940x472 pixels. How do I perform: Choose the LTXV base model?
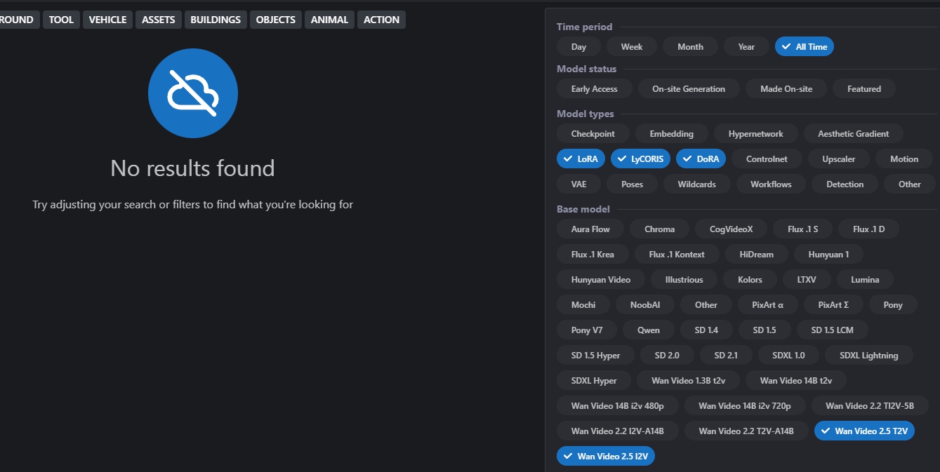(807, 280)
